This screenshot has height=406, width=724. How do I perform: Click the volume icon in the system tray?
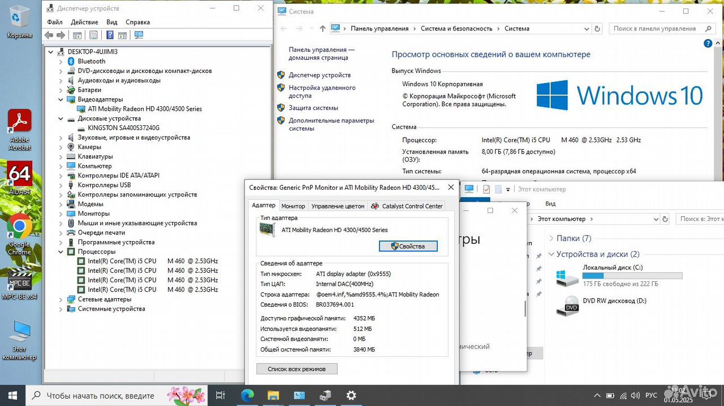[x=636, y=395]
